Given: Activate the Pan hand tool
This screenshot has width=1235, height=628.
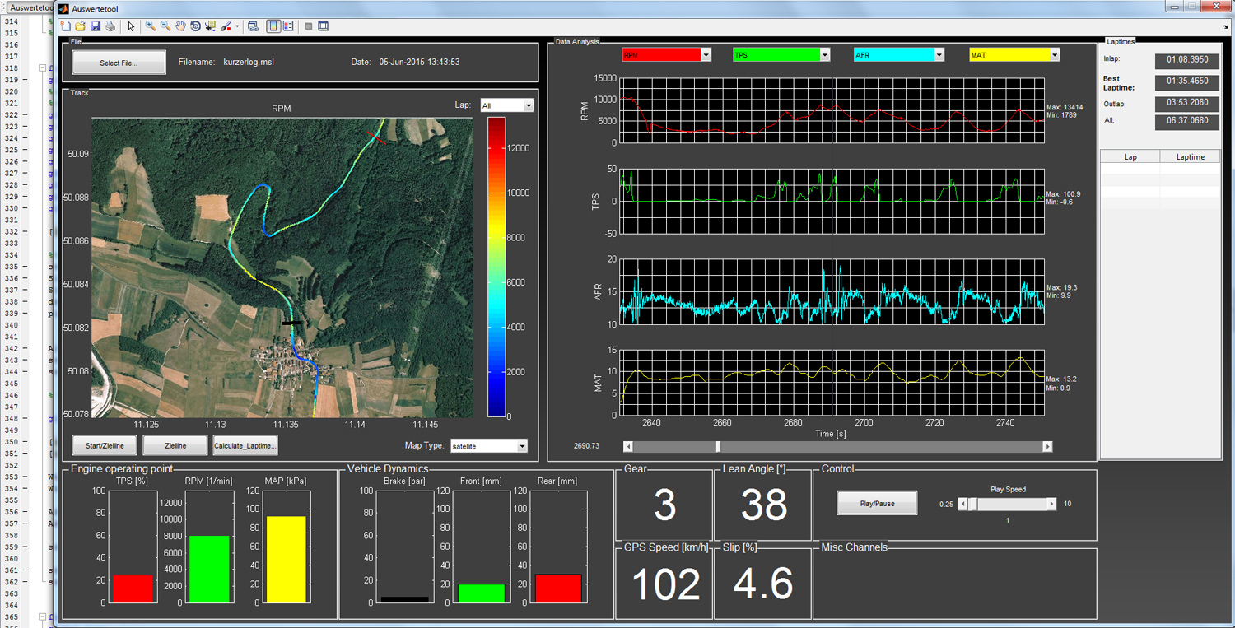Looking at the screenshot, I should [x=180, y=26].
